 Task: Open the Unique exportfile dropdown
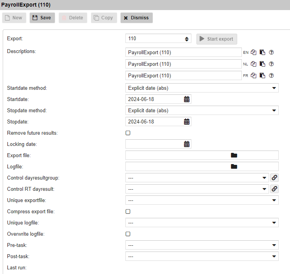(202, 200)
